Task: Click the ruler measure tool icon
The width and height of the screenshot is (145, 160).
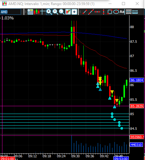Action: [x=135, y=12]
